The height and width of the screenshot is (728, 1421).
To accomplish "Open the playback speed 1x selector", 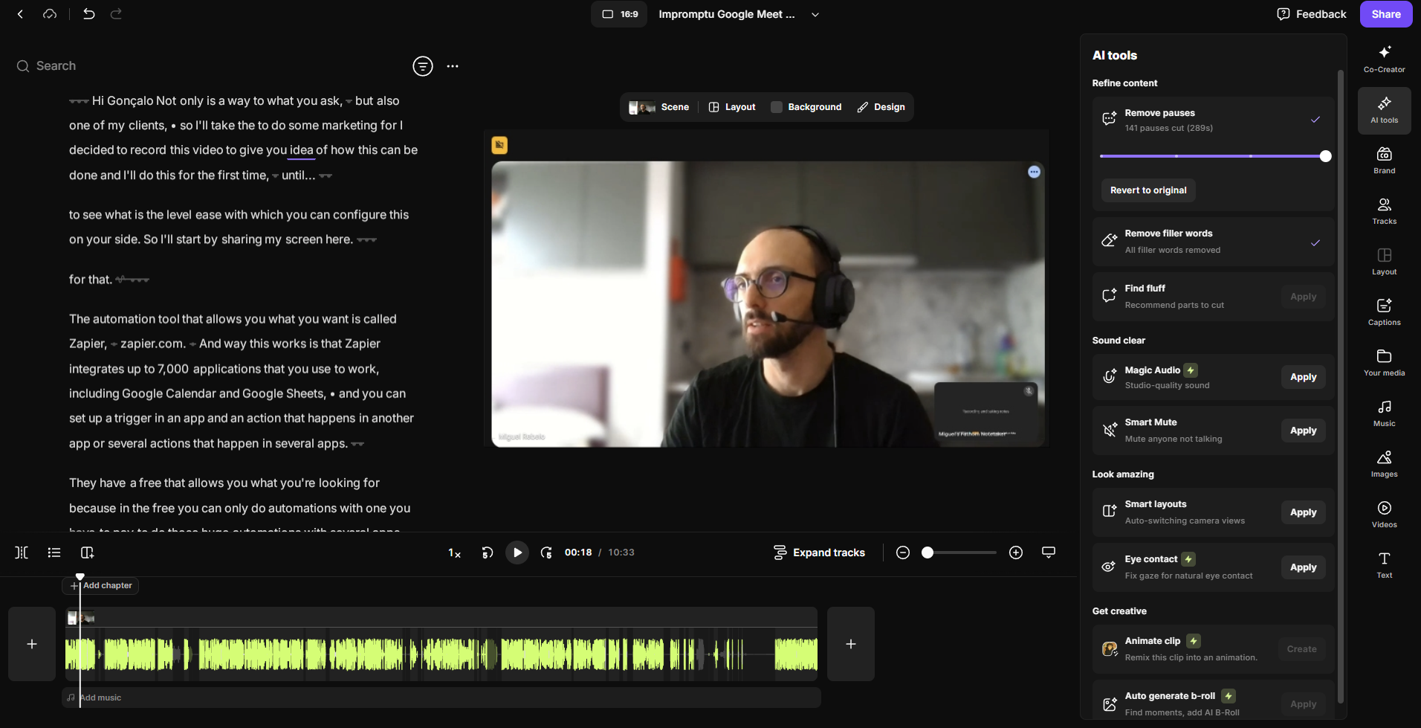I will click(453, 553).
